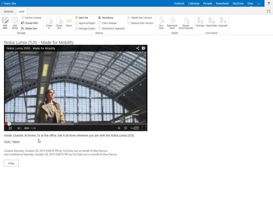The width and height of the screenshot is (273, 214).
Task: Click the video progress bar scrubber
Action: tap(9, 124)
